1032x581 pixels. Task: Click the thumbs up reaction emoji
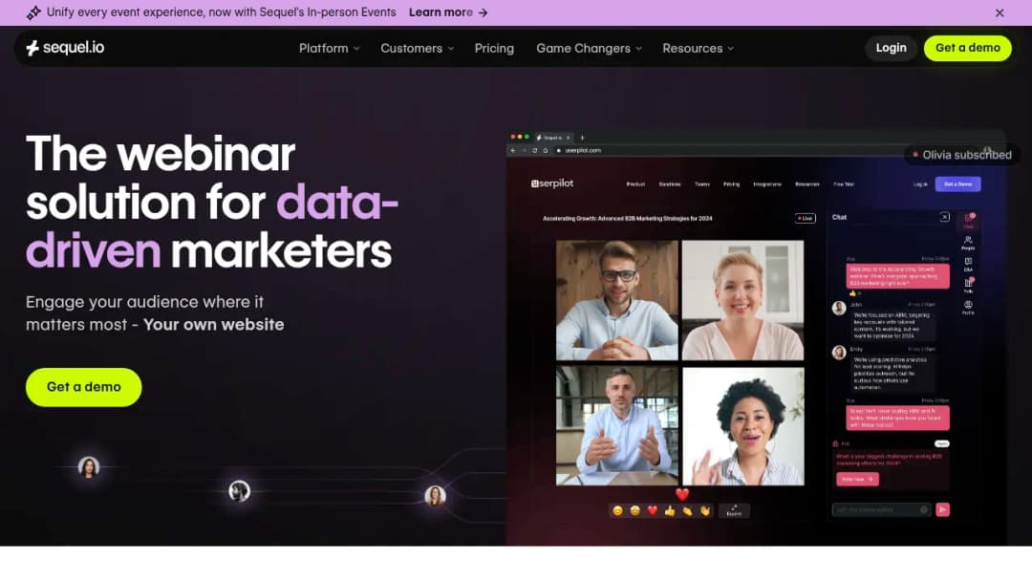click(x=669, y=510)
